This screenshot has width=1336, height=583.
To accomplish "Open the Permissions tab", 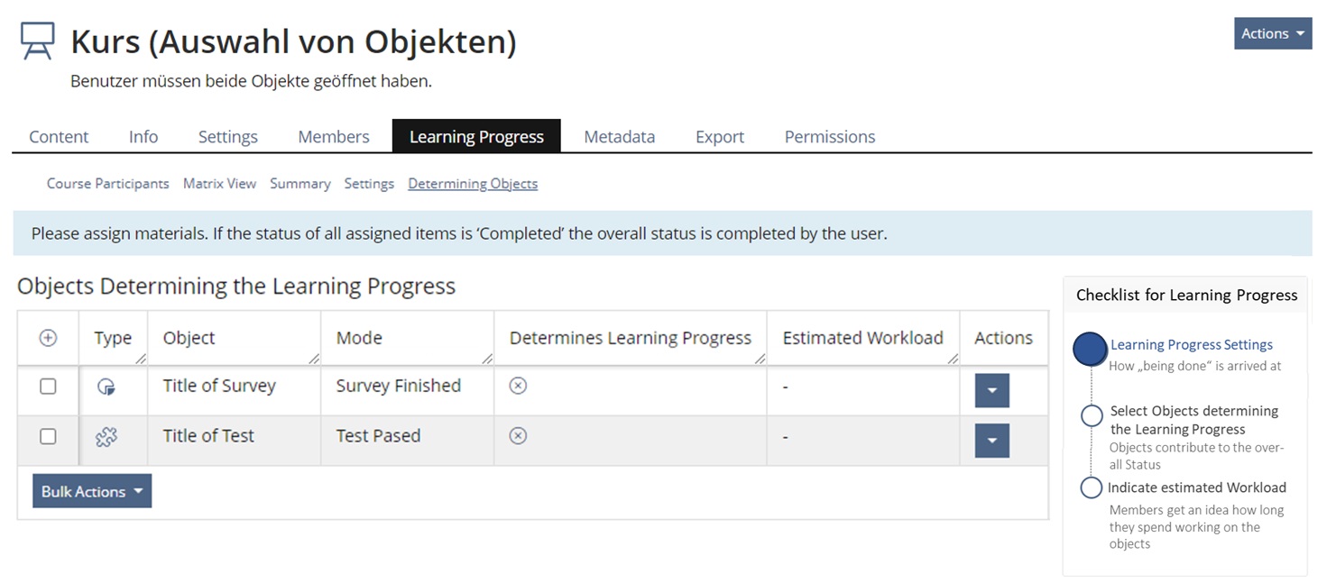I will tap(829, 137).
